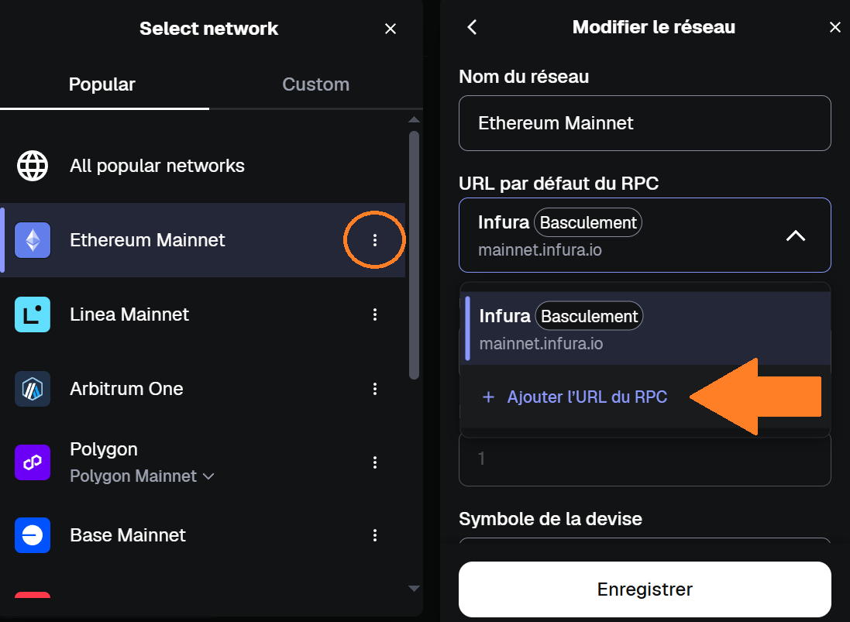
Task: Click the All popular networks globe icon
Action: click(x=31, y=165)
